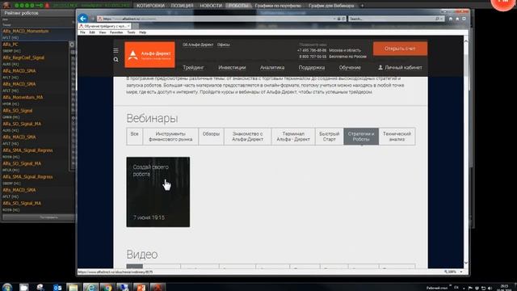Switch to the РОБОТЫ terminal tab
This screenshot has width=517, height=291.
click(x=238, y=6)
